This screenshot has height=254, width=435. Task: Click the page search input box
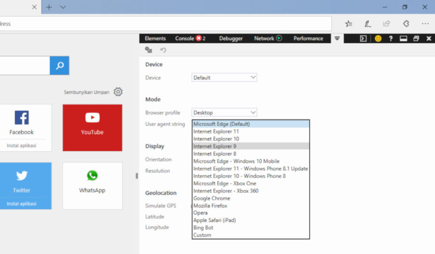[25, 65]
